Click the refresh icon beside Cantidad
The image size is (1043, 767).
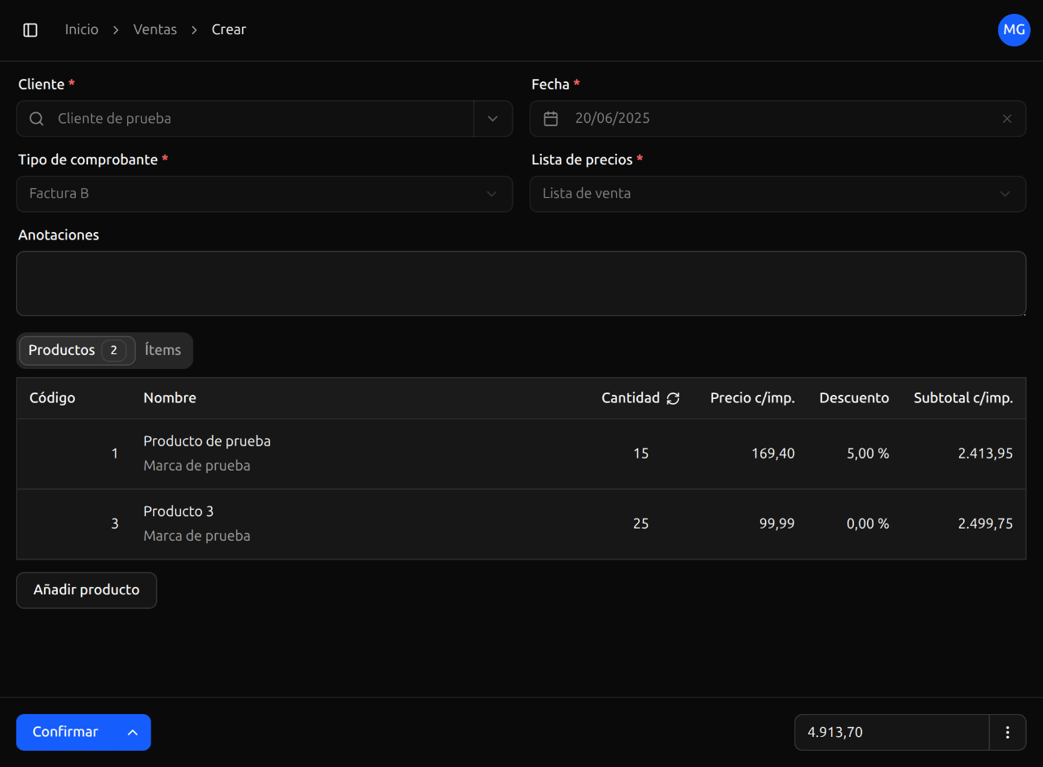pos(673,398)
